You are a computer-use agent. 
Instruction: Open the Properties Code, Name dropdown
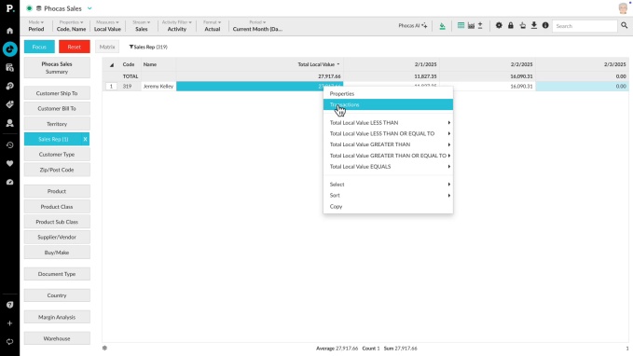[71, 26]
